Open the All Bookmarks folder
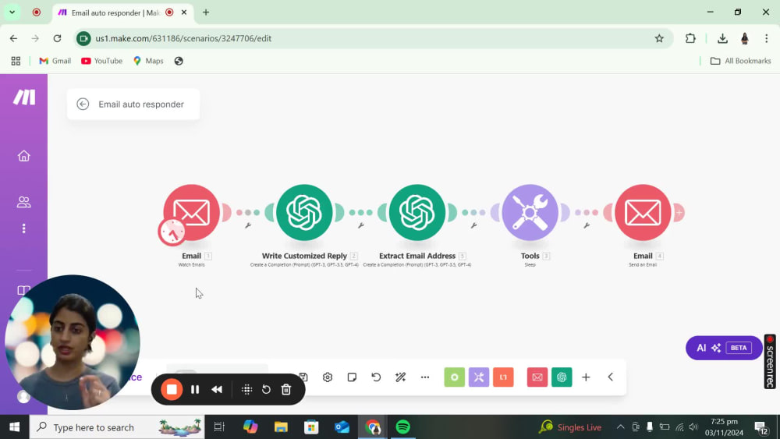Image resolution: width=780 pixels, height=439 pixels. (741, 61)
